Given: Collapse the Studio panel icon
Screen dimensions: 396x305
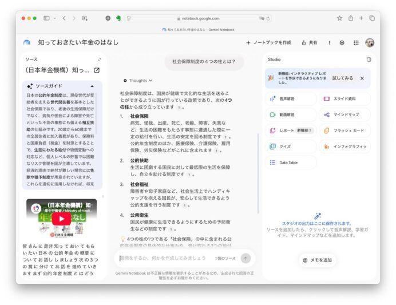Looking at the screenshot, I should pyautogui.click(x=369, y=60).
